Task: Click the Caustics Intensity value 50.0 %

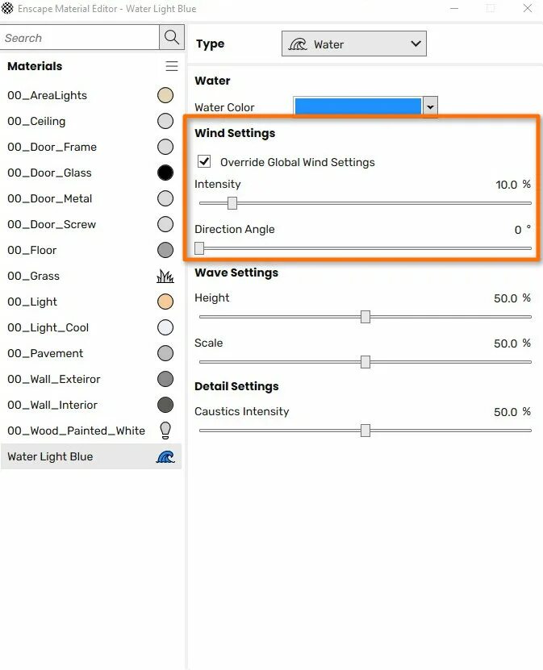Action: coord(512,412)
